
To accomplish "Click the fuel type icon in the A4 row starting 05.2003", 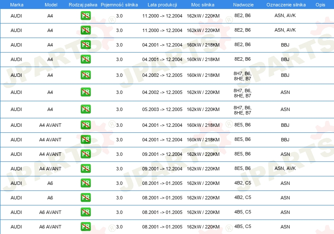I will click(x=85, y=109).
